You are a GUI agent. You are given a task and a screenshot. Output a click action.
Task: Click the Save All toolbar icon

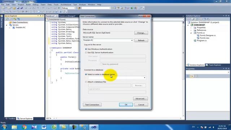(22, 8)
